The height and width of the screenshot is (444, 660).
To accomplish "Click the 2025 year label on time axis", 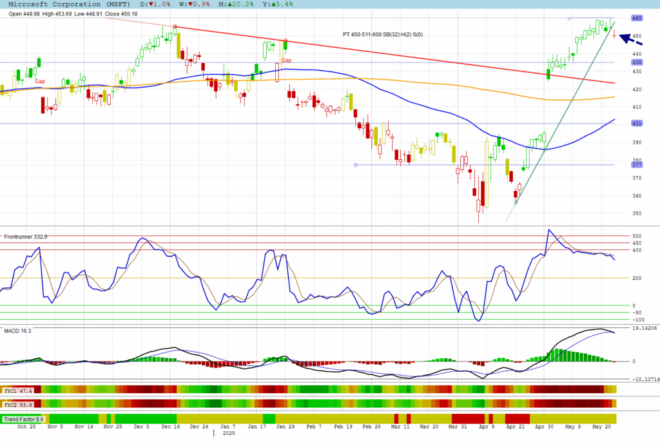I will click(229, 433).
